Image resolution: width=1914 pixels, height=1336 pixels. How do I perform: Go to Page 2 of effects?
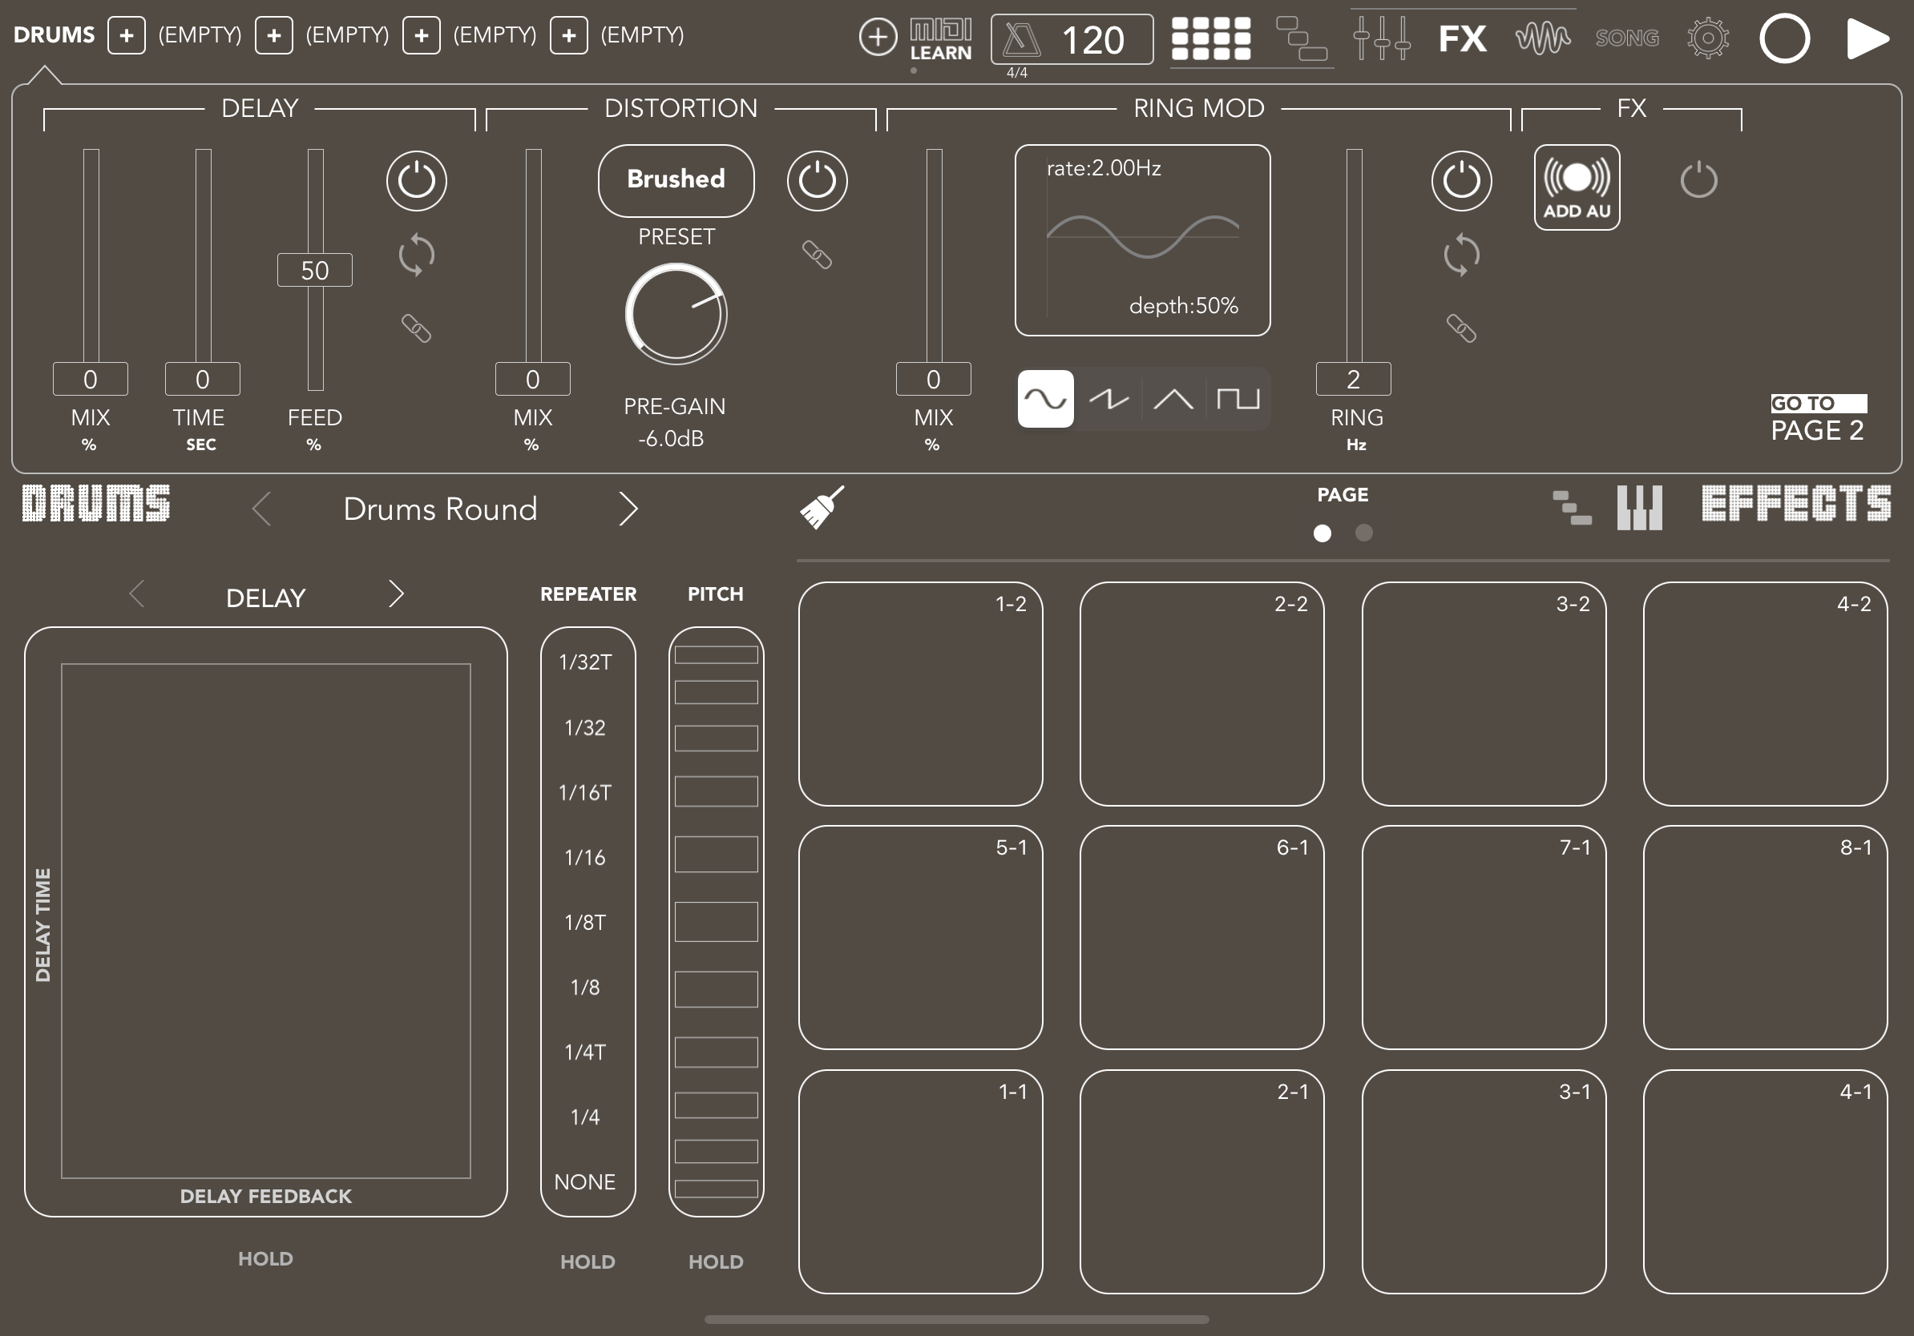click(x=1817, y=420)
